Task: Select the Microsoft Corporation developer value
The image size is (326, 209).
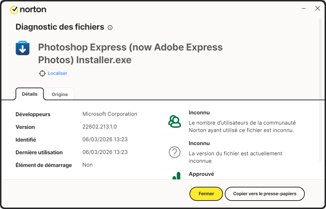Action: [110, 114]
